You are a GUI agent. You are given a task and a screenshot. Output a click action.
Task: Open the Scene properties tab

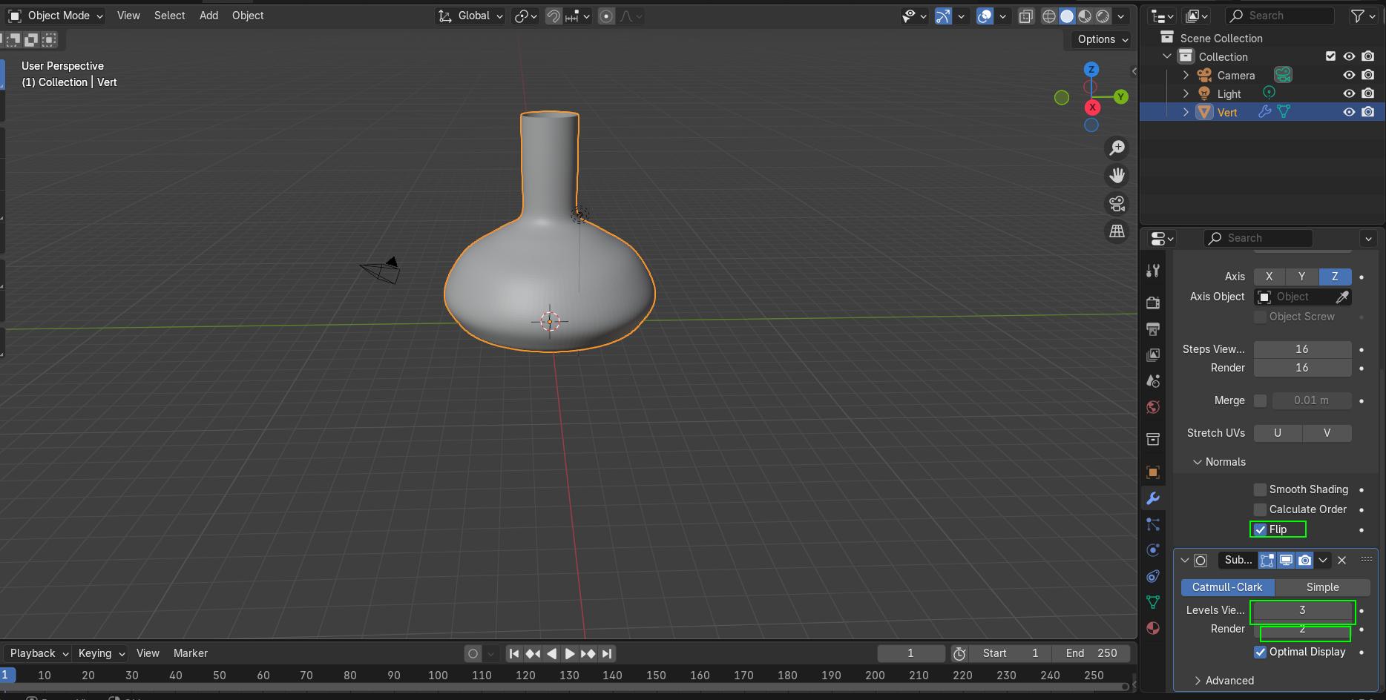pyautogui.click(x=1152, y=380)
